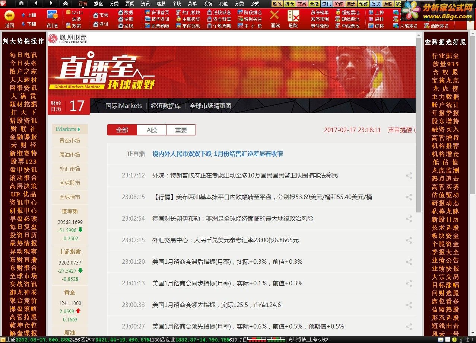Open 中小板 in the toolbar
The image size is (476, 343).
click(x=250, y=26)
